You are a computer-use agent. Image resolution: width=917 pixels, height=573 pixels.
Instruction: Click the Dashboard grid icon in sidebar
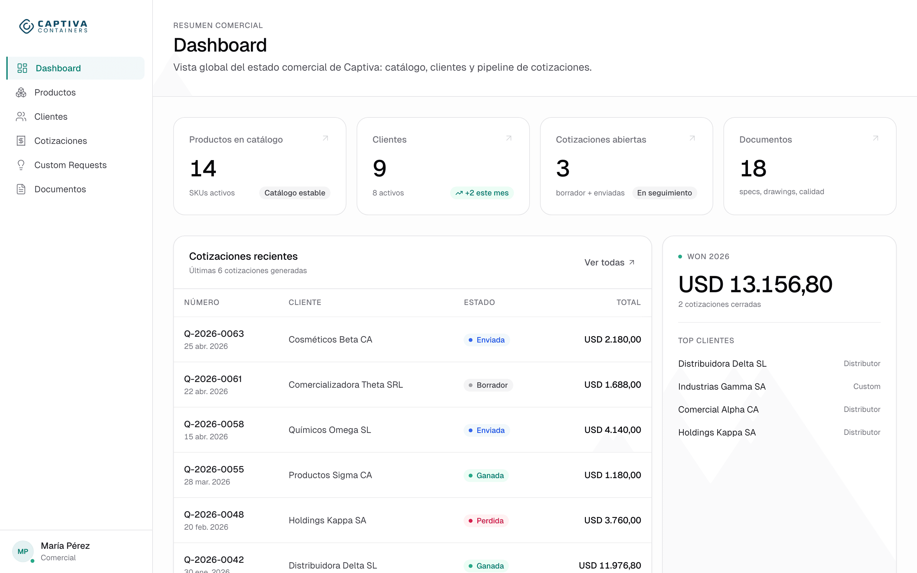click(22, 68)
